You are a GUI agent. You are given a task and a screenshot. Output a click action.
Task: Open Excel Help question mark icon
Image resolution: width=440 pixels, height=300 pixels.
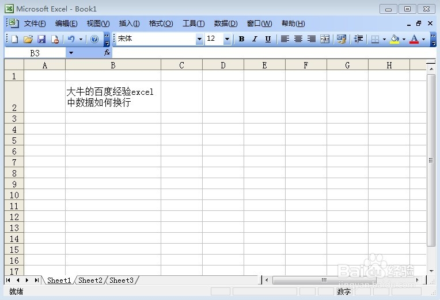pos(94,39)
